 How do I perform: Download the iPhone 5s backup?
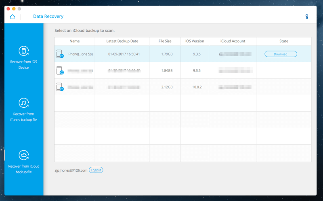tap(281, 54)
